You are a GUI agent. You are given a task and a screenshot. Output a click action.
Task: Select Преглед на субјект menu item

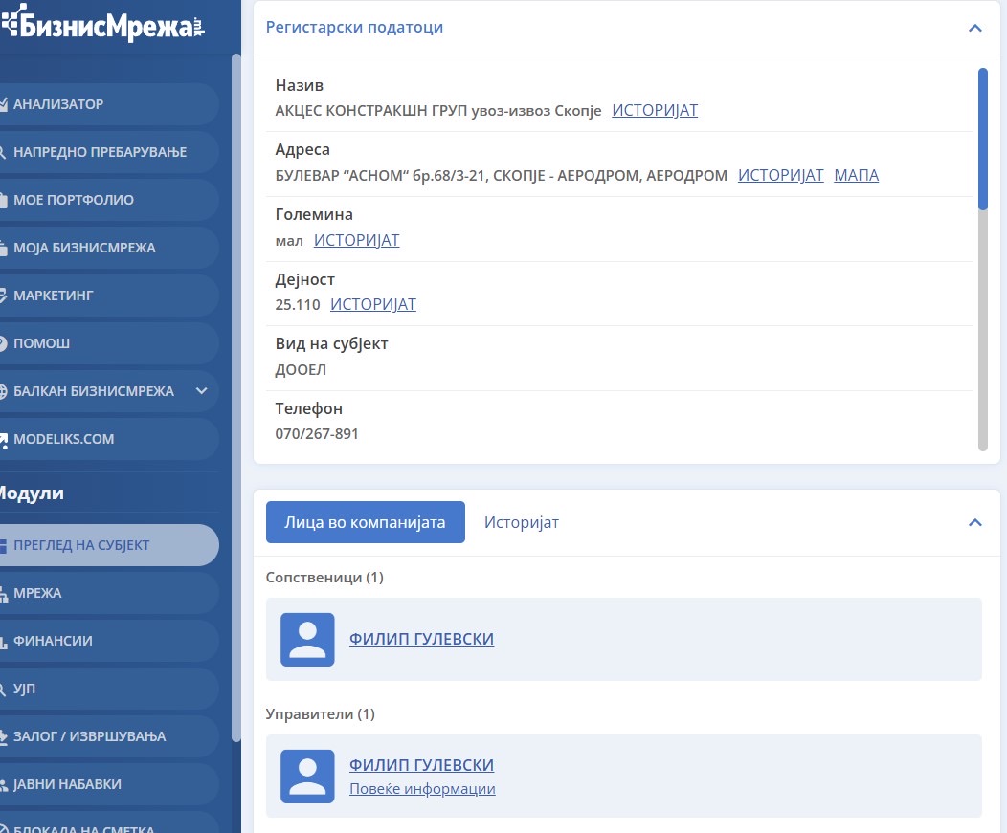(x=81, y=545)
